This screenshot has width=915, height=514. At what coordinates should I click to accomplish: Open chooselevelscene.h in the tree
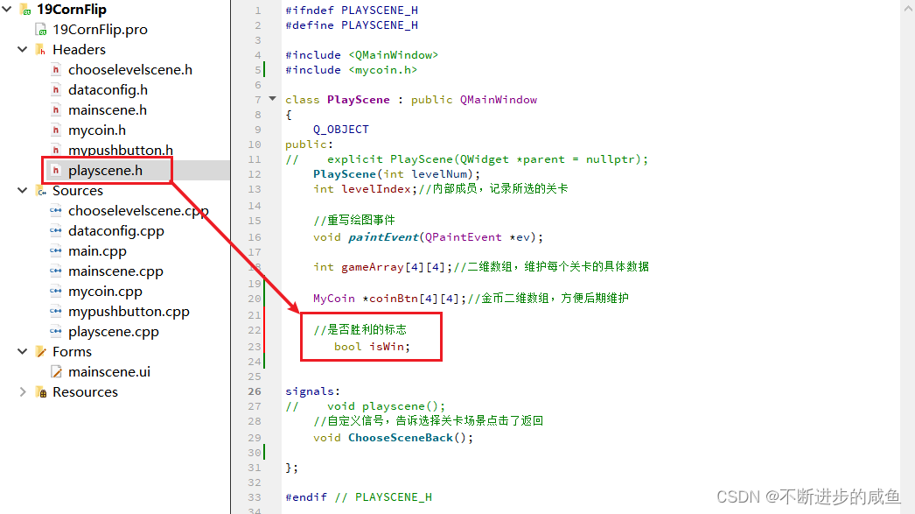click(x=130, y=70)
